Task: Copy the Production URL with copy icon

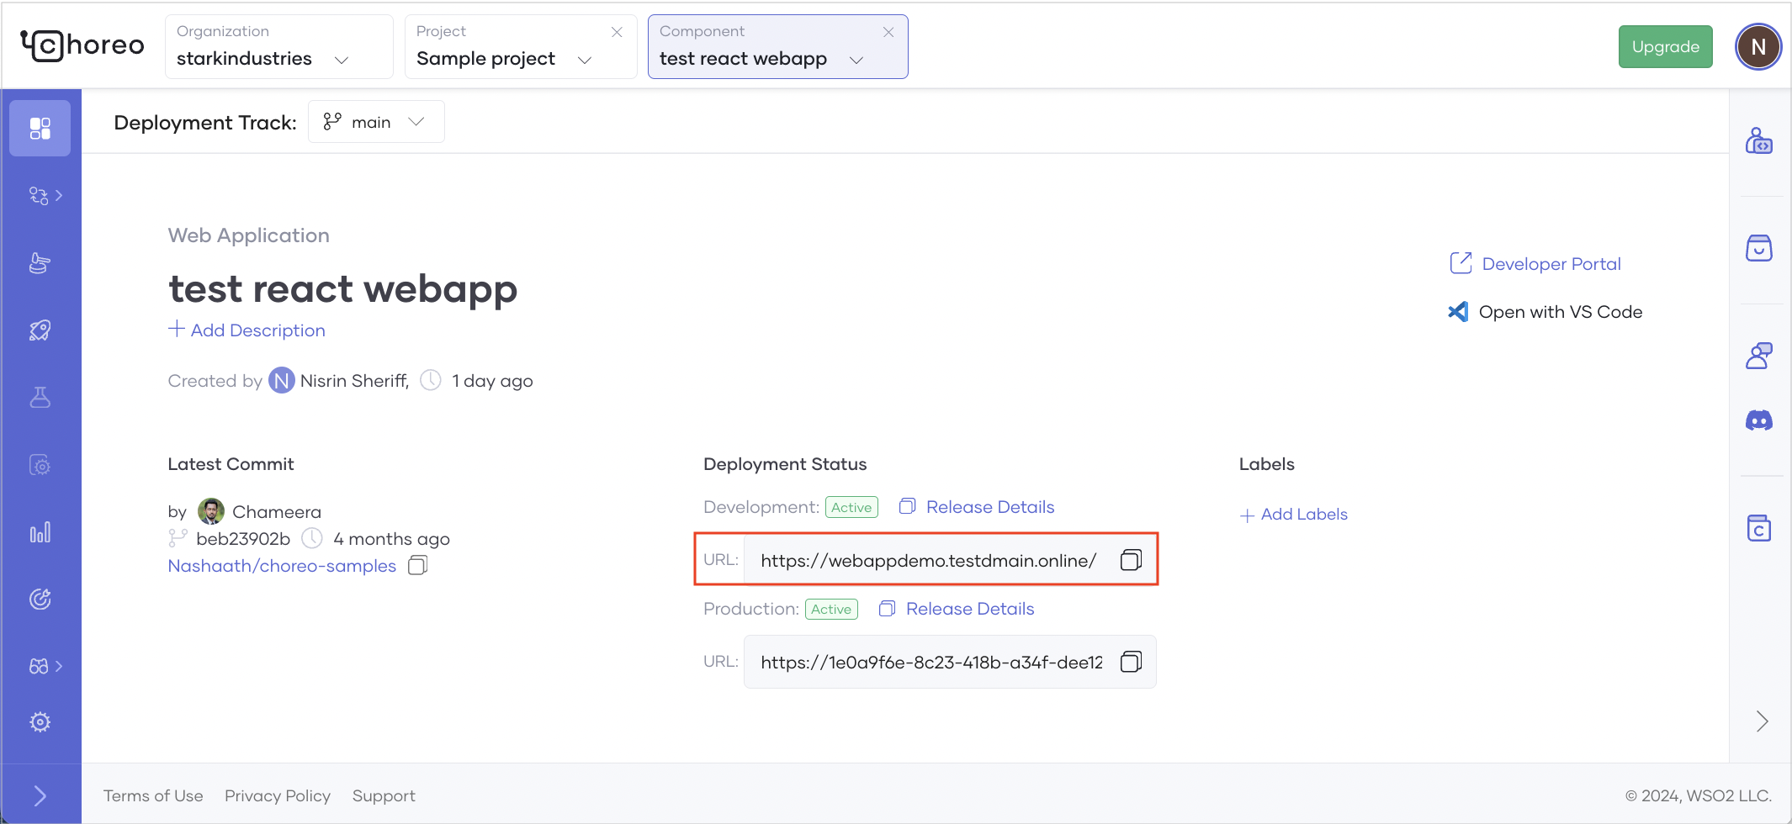Action: (1131, 663)
